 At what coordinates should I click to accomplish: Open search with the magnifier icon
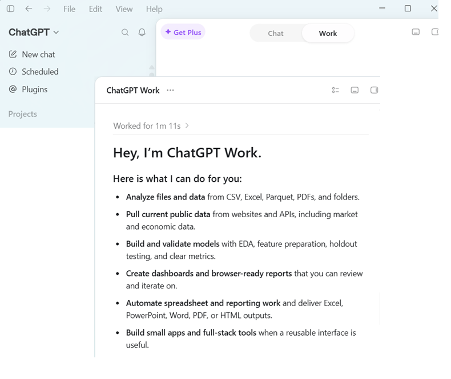(125, 32)
